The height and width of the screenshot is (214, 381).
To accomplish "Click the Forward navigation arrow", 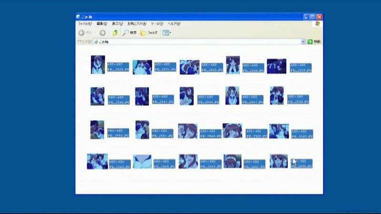I will tap(102, 33).
